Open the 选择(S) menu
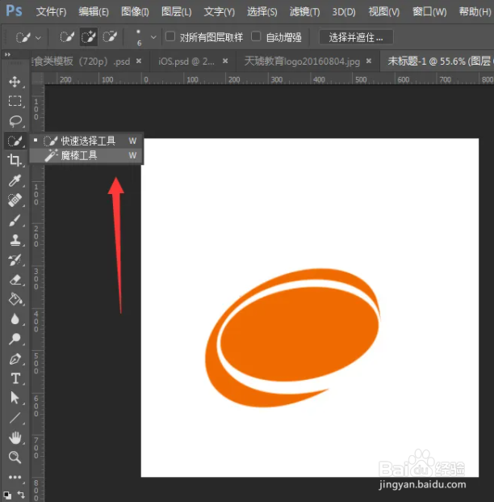The image size is (494, 502). pyautogui.click(x=262, y=12)
